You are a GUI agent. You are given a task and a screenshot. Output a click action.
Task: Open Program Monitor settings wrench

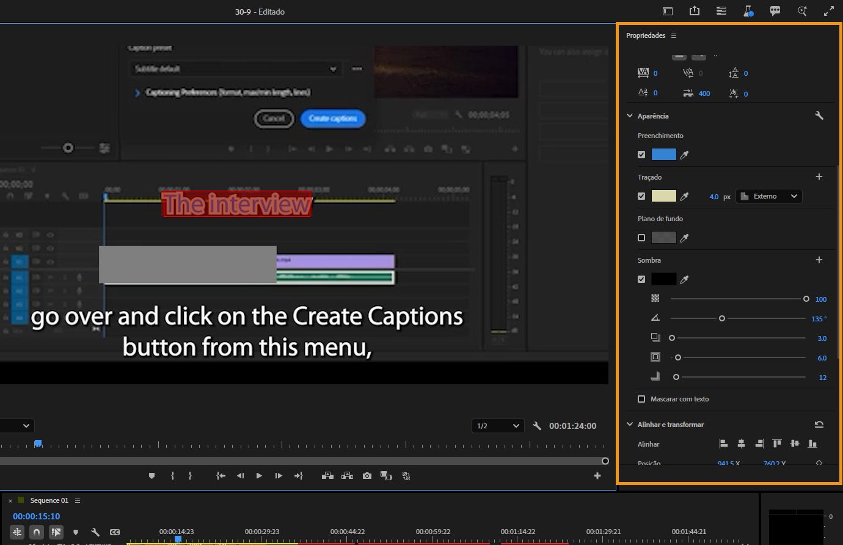537,426
